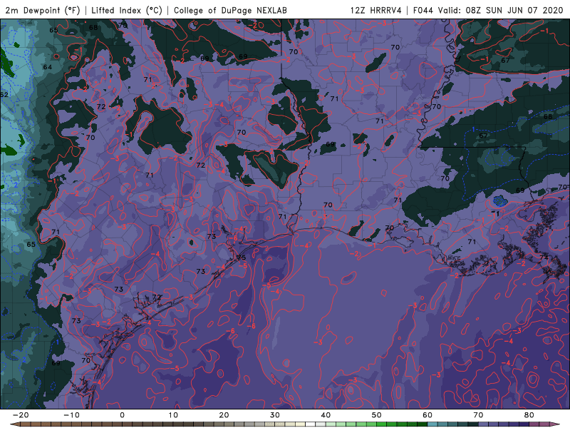Screen dimensions: 570x428
Task: Click the -20 label on the color scale
Action: 21,415
